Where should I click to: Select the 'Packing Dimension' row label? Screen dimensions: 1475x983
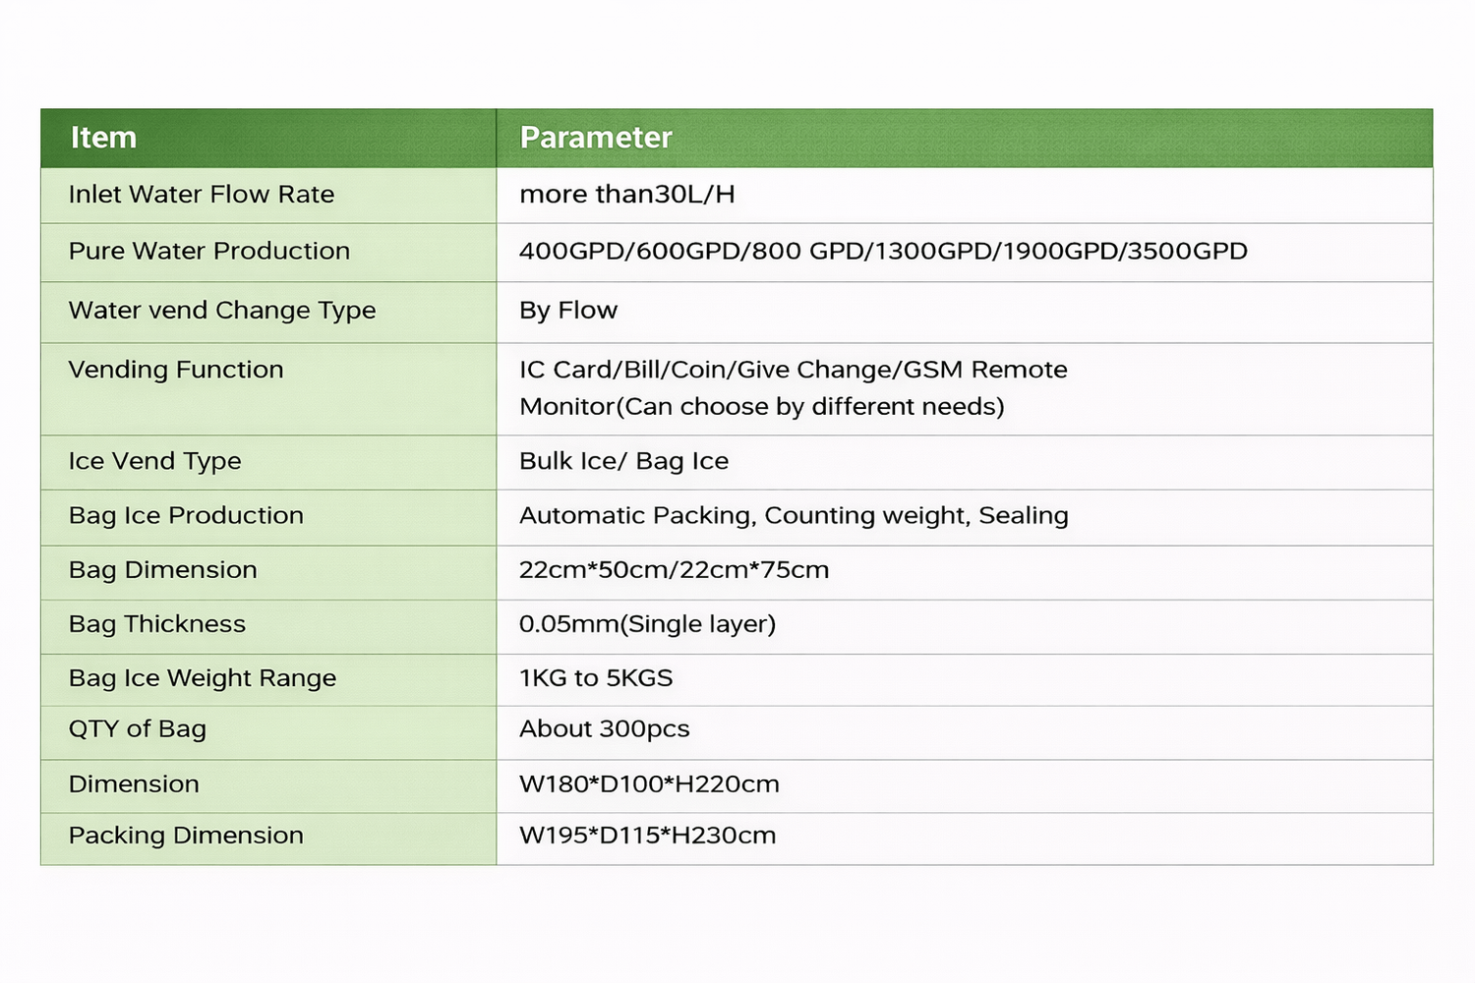tap(186, 836)
